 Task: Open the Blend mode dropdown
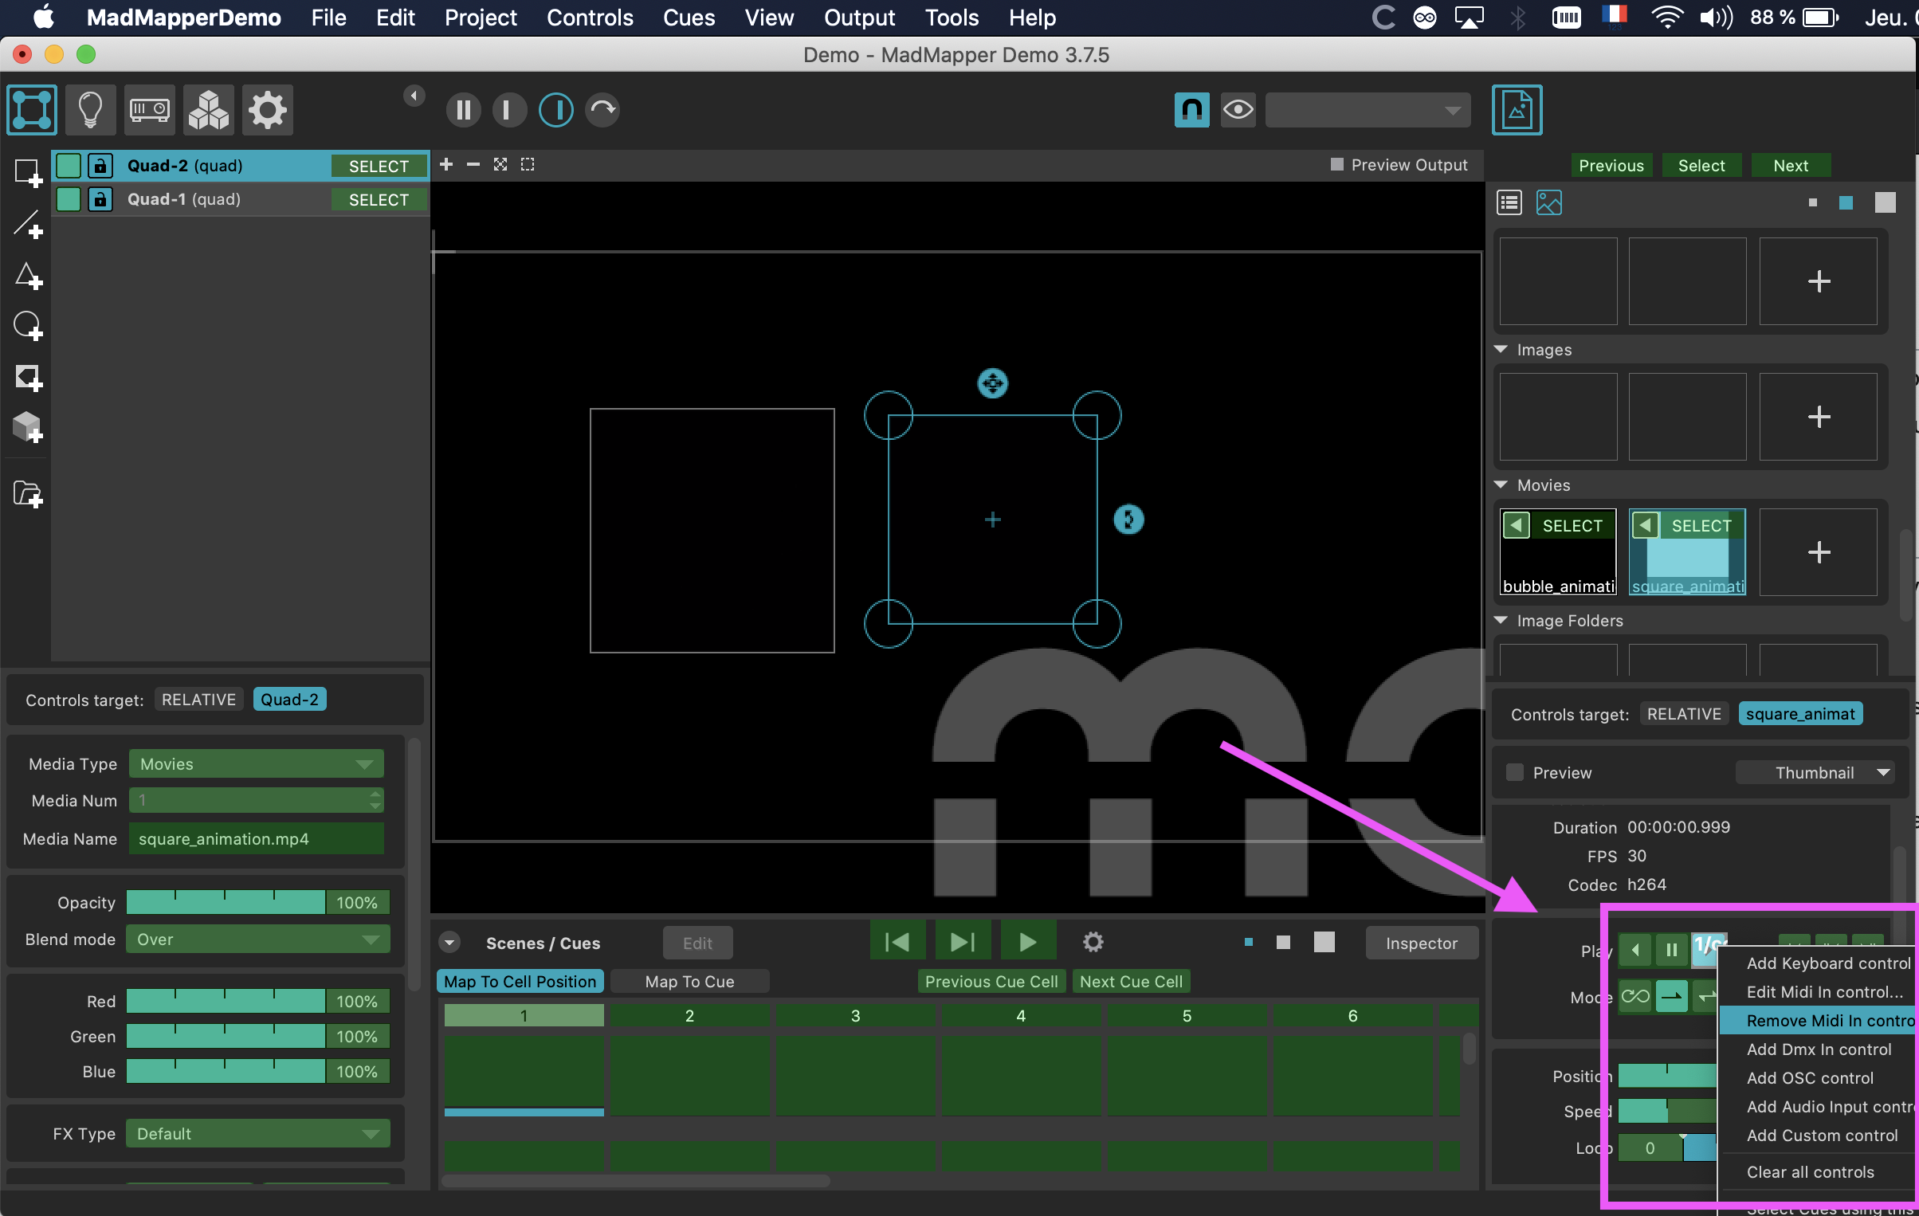click(258, 939)
